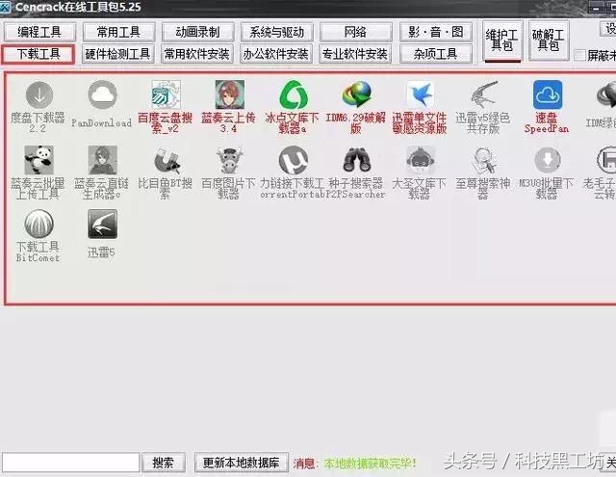The width and height of the screenshot is (616, 477).
Task: Open 蓝奏云批量上传工具 panda icon
Action: pyautogui.click(x=38, y=160)
